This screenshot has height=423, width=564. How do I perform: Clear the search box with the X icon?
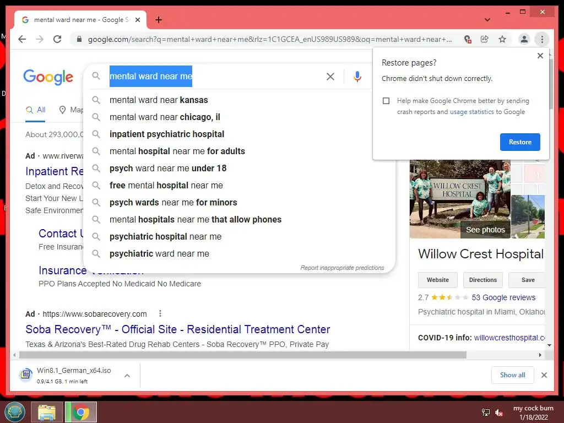tap(330, 76)
